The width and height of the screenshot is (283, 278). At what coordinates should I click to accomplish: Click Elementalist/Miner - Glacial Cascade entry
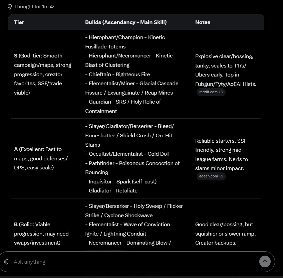132,88
